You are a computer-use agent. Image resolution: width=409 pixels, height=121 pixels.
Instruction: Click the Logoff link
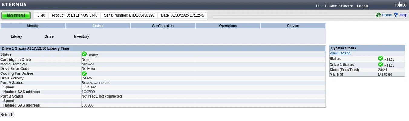362,6
